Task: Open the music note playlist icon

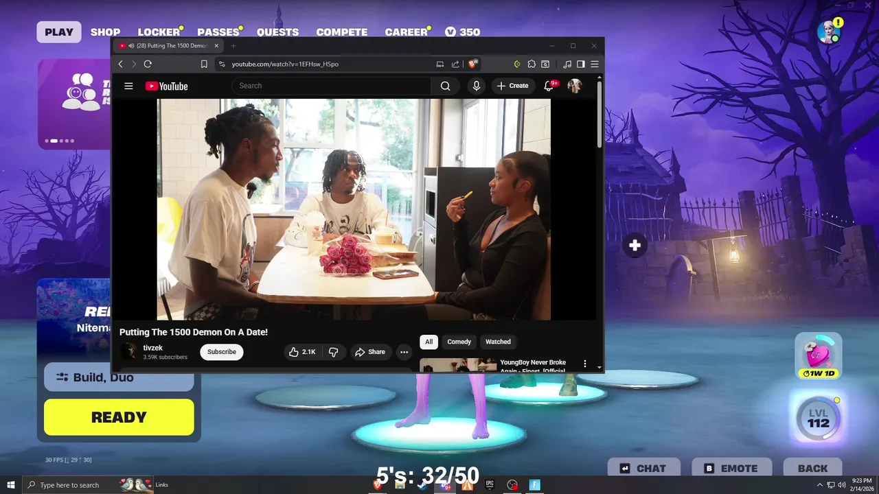Action: click(567, 64)
